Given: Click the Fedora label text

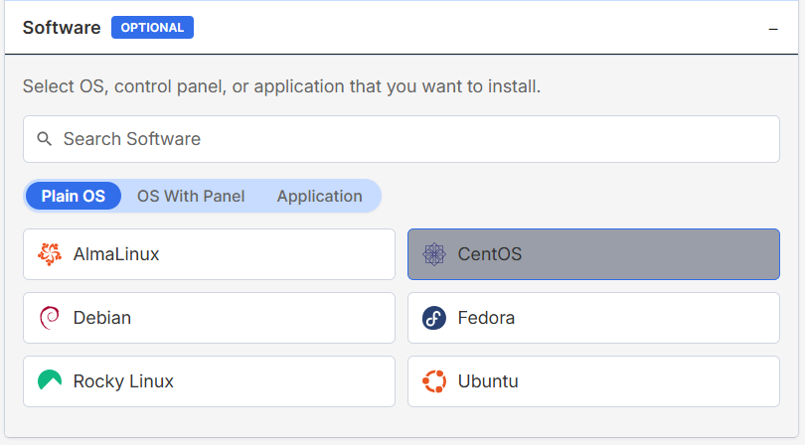Looking at the screenshot, I should (486, 318).
